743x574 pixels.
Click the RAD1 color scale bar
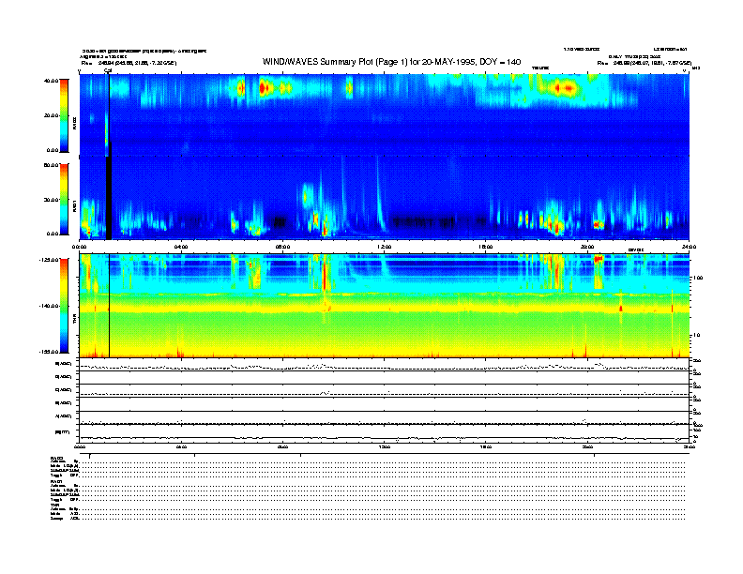(x=64, y=200)
